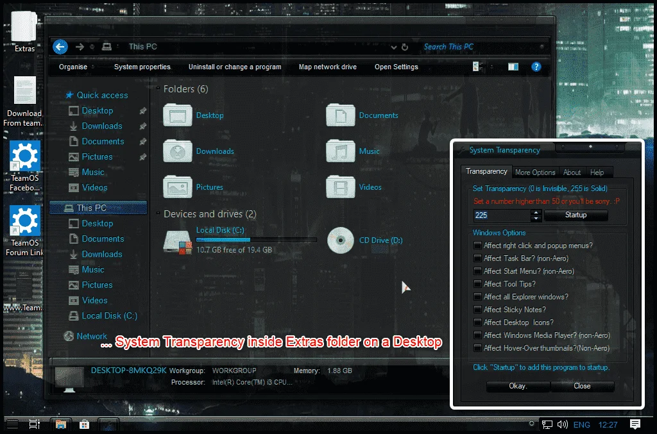Click the refresh icon in address bar
This screenshot has height=434, width=657.
(x=405, y=47)
